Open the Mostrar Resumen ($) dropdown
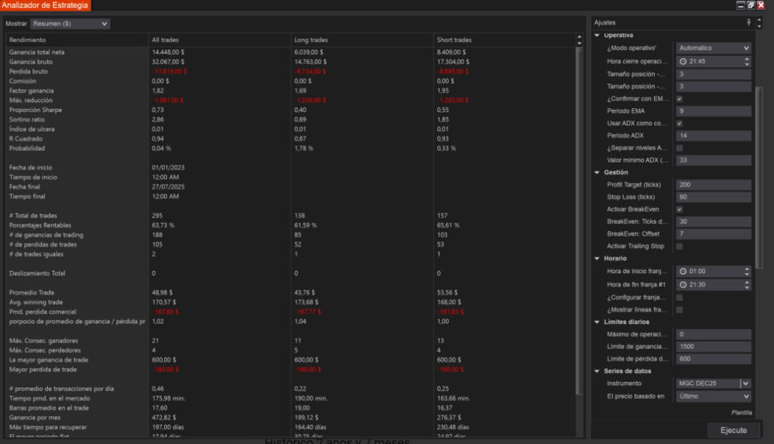Viewport: 774px width, 444px height. pyautogui.click(x=70, y=24)
